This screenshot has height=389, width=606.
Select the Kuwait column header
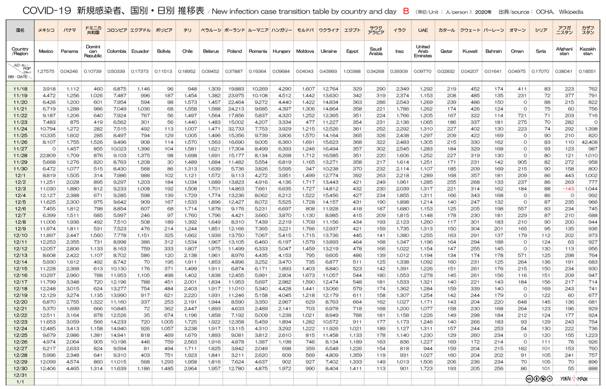pos(470,50)
